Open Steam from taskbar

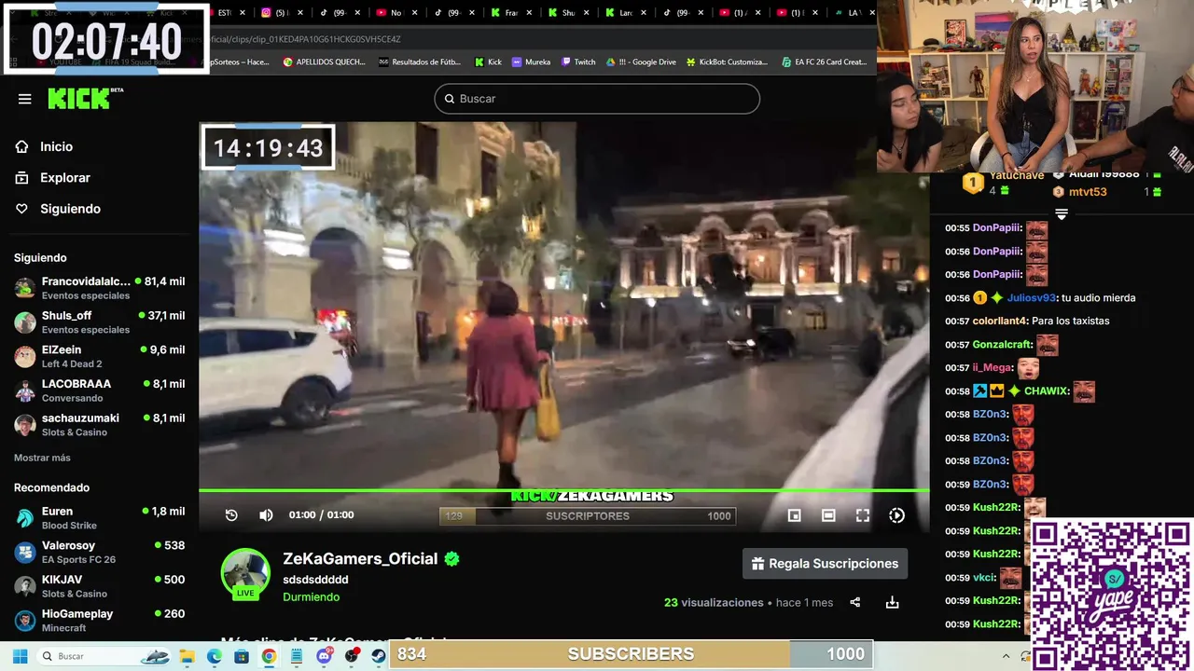[x=379, y=656]
